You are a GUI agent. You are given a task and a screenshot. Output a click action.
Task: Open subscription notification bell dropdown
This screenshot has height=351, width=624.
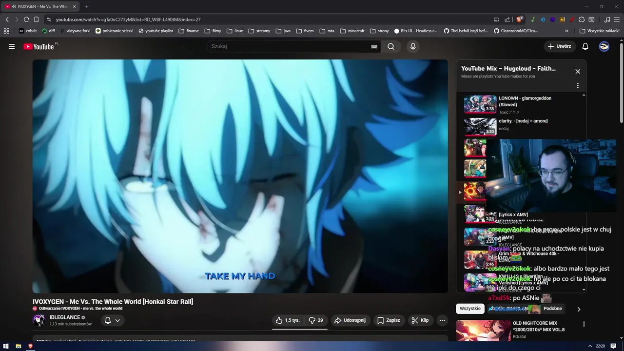pyautogui.click(x=113, y=320)
